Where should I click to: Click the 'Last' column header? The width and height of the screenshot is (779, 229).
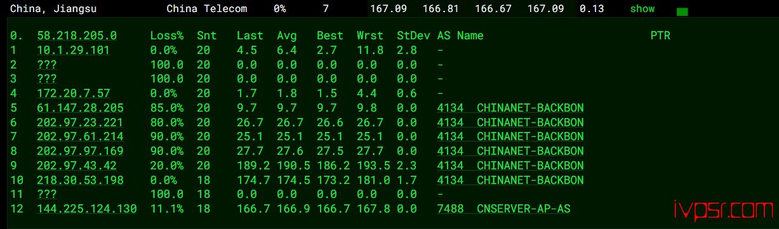[250, 36]
